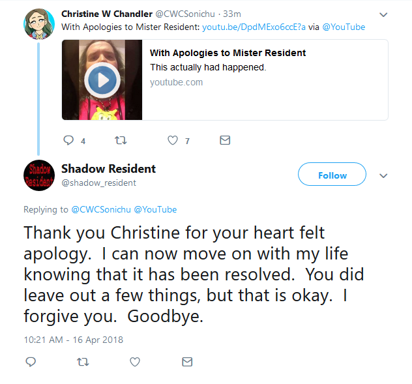The image size is (412, 384).
Task: Expand options chevron on Christine's tweet
Action: pyautogui.click(x=383, y=15)
